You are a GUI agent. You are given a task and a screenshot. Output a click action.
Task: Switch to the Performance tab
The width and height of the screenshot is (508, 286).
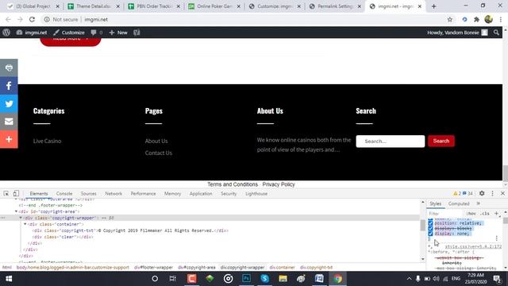click(143, 194)
